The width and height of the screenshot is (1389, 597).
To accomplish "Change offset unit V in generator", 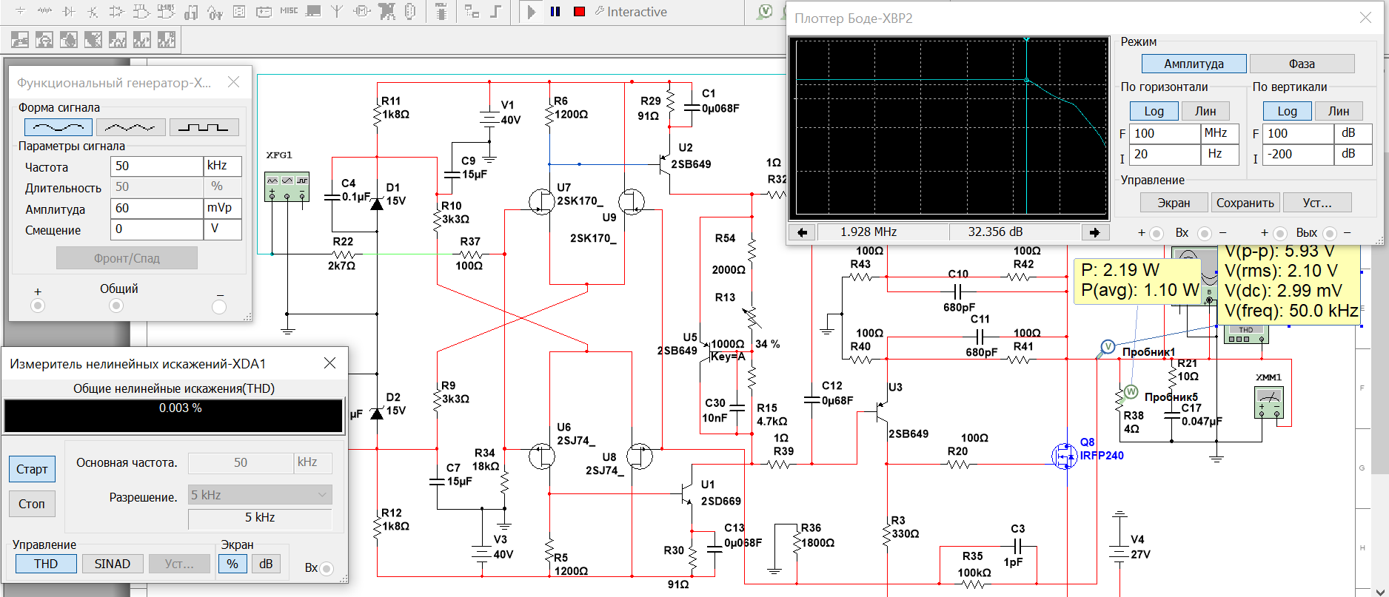I will pos(223,229).
